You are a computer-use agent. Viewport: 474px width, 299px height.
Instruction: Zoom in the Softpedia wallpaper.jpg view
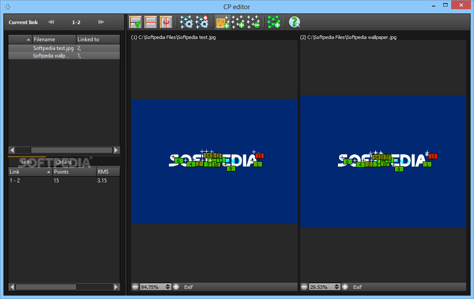point(345,287)
